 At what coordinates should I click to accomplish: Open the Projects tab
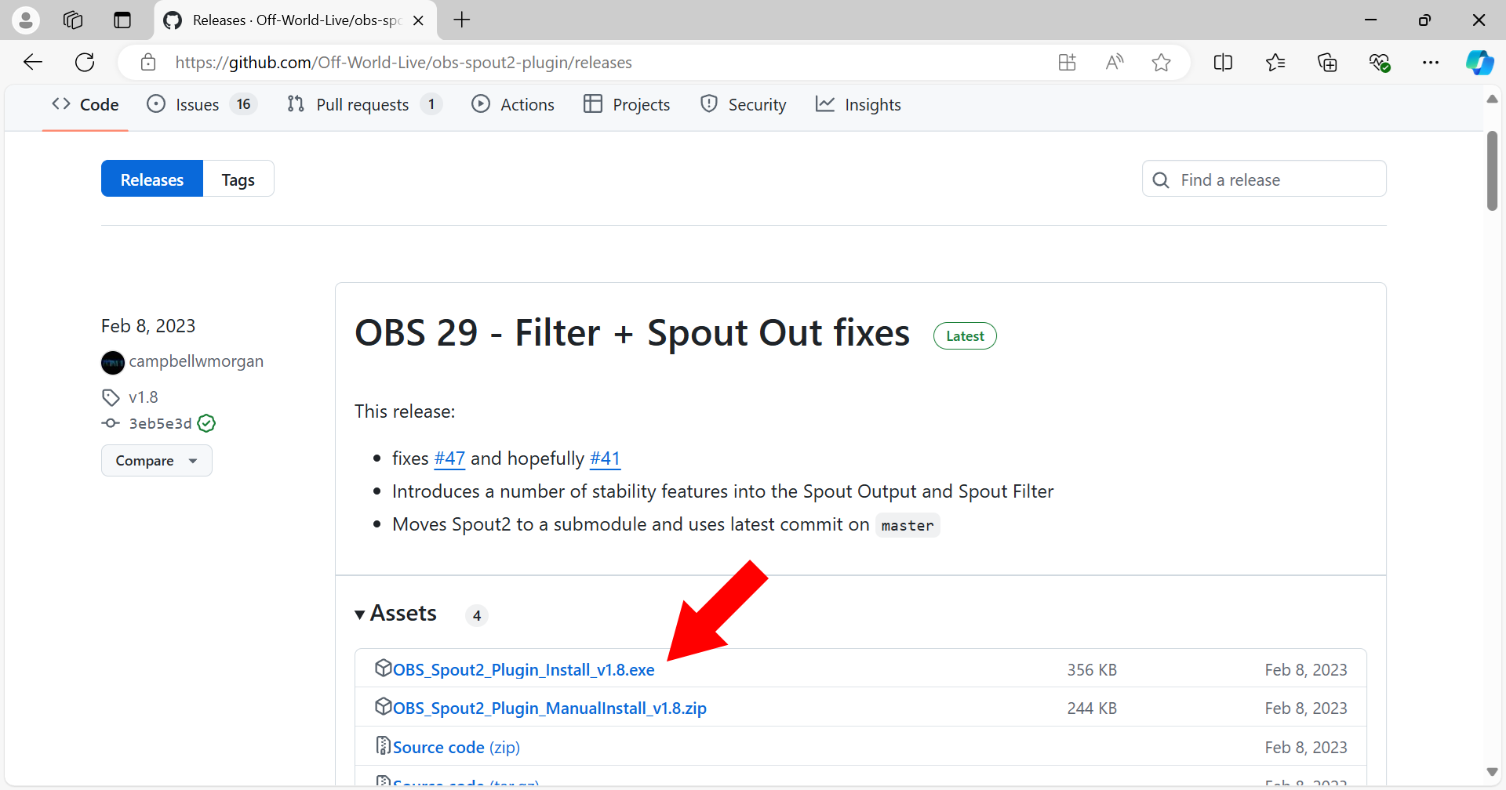pos(627,104)
